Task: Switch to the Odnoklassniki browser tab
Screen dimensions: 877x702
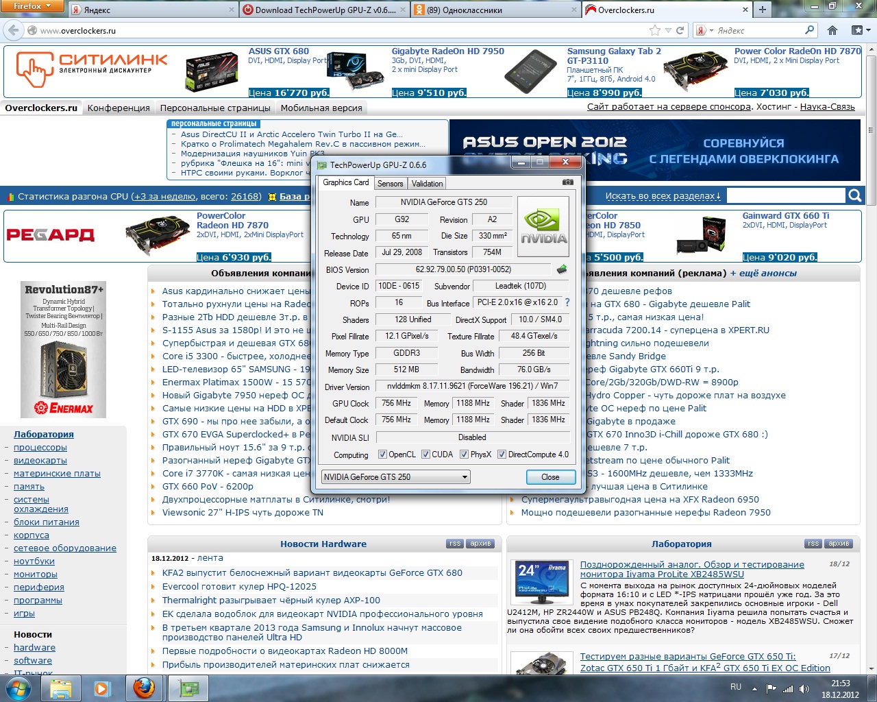Action: [x=495, y=10]
